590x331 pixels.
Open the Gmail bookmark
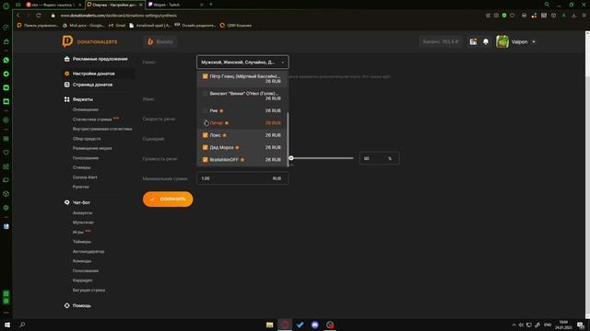117,26
